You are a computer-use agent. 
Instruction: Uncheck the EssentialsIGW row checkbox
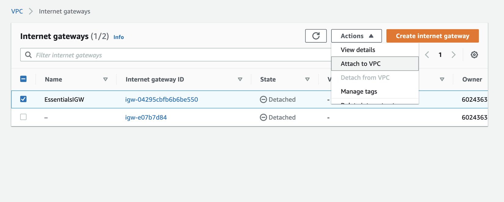[x=24, y=99]
